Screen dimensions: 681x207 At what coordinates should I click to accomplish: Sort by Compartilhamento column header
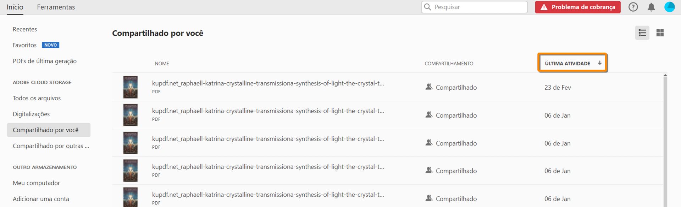coord(449,64)
